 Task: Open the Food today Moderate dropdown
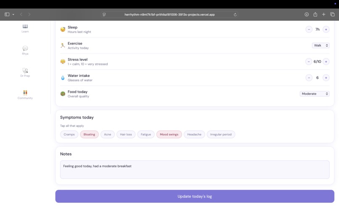[x=315, y=94]
